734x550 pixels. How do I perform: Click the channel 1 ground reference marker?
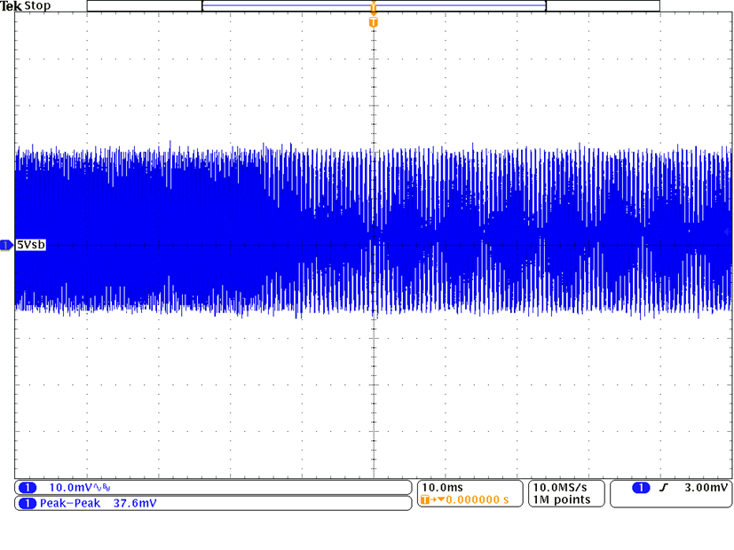pos(7,244)
